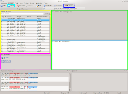The image size is (128, 94).
Task: Sort the list by the Entry column
Action: (4, 17)
